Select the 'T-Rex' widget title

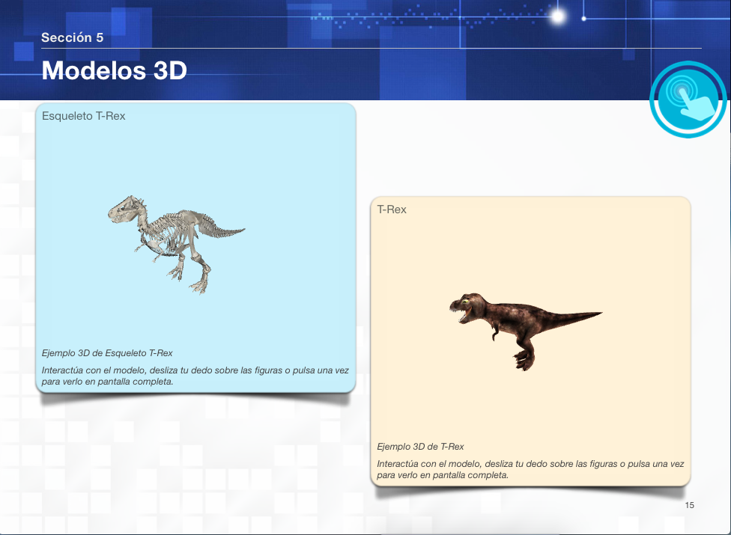392,210
